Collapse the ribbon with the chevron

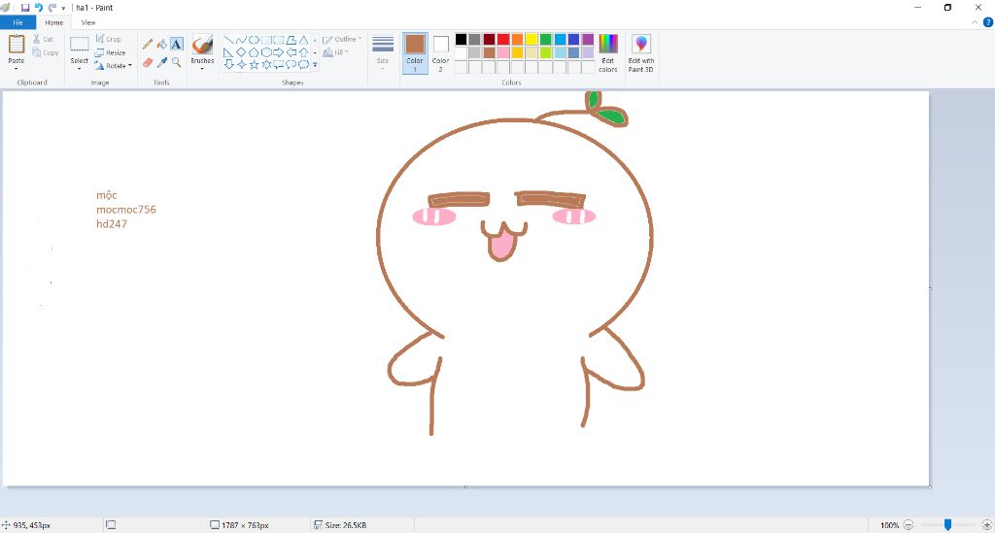point(975,22)
